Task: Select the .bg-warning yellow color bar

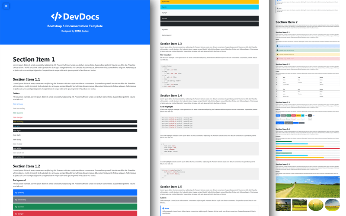Action: coord(209,2)
